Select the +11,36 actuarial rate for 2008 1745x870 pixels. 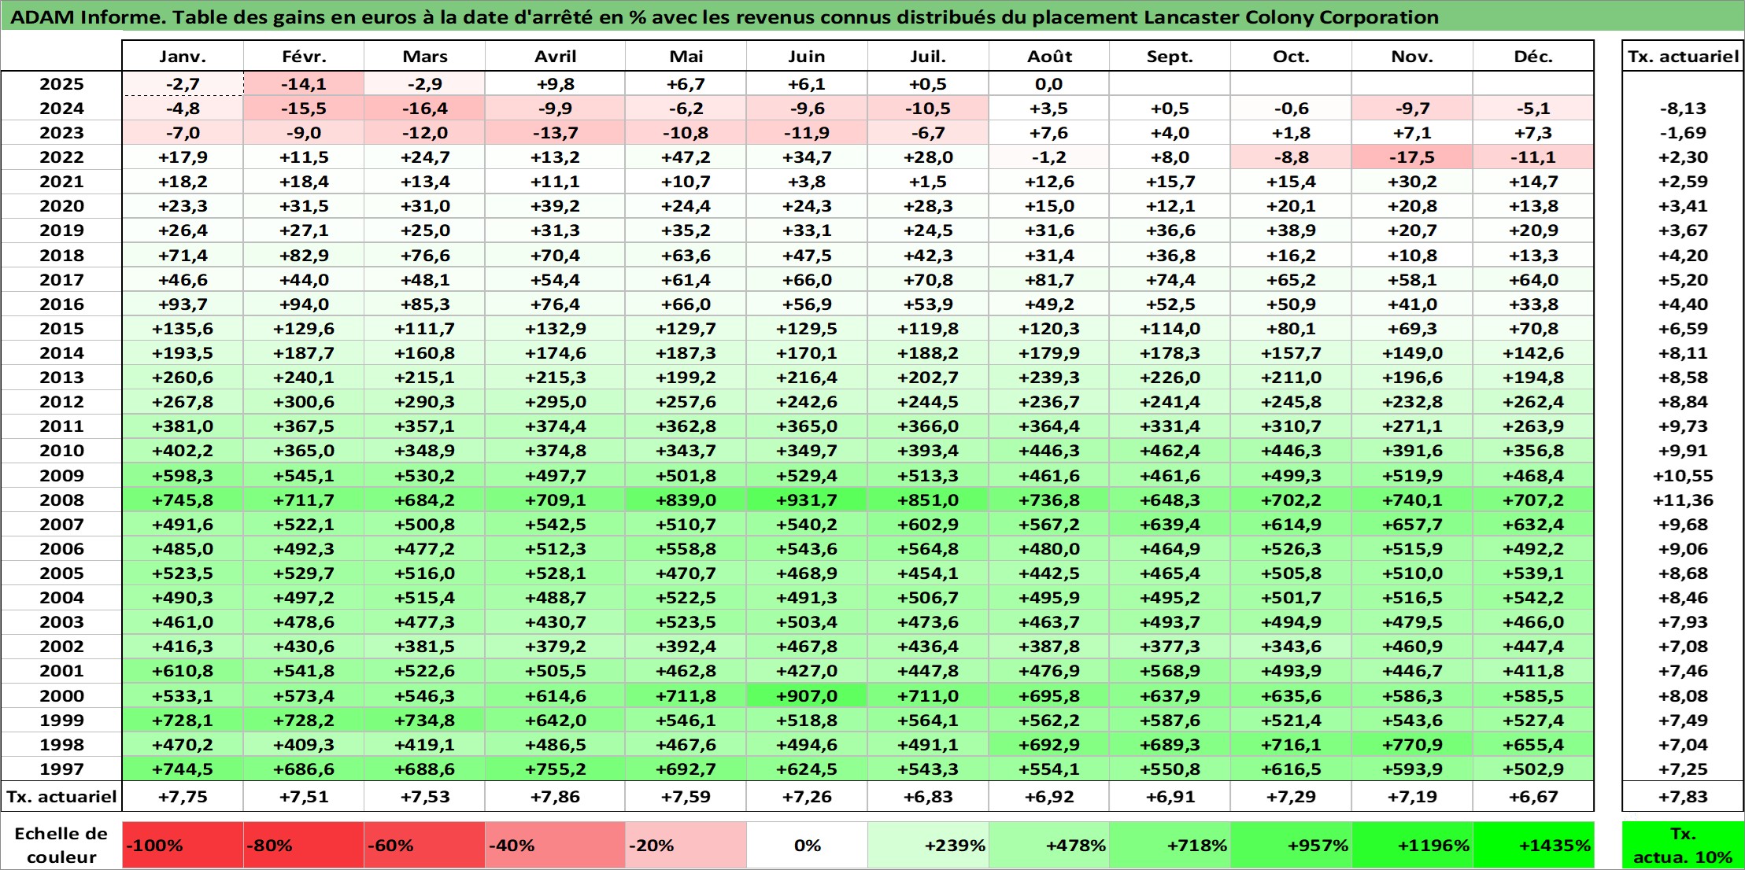[1683, 500]
